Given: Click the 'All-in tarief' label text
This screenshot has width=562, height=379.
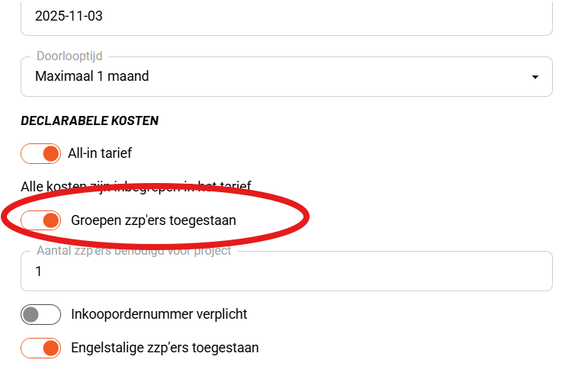Looking at the screenshot, I should pos(100,153).
